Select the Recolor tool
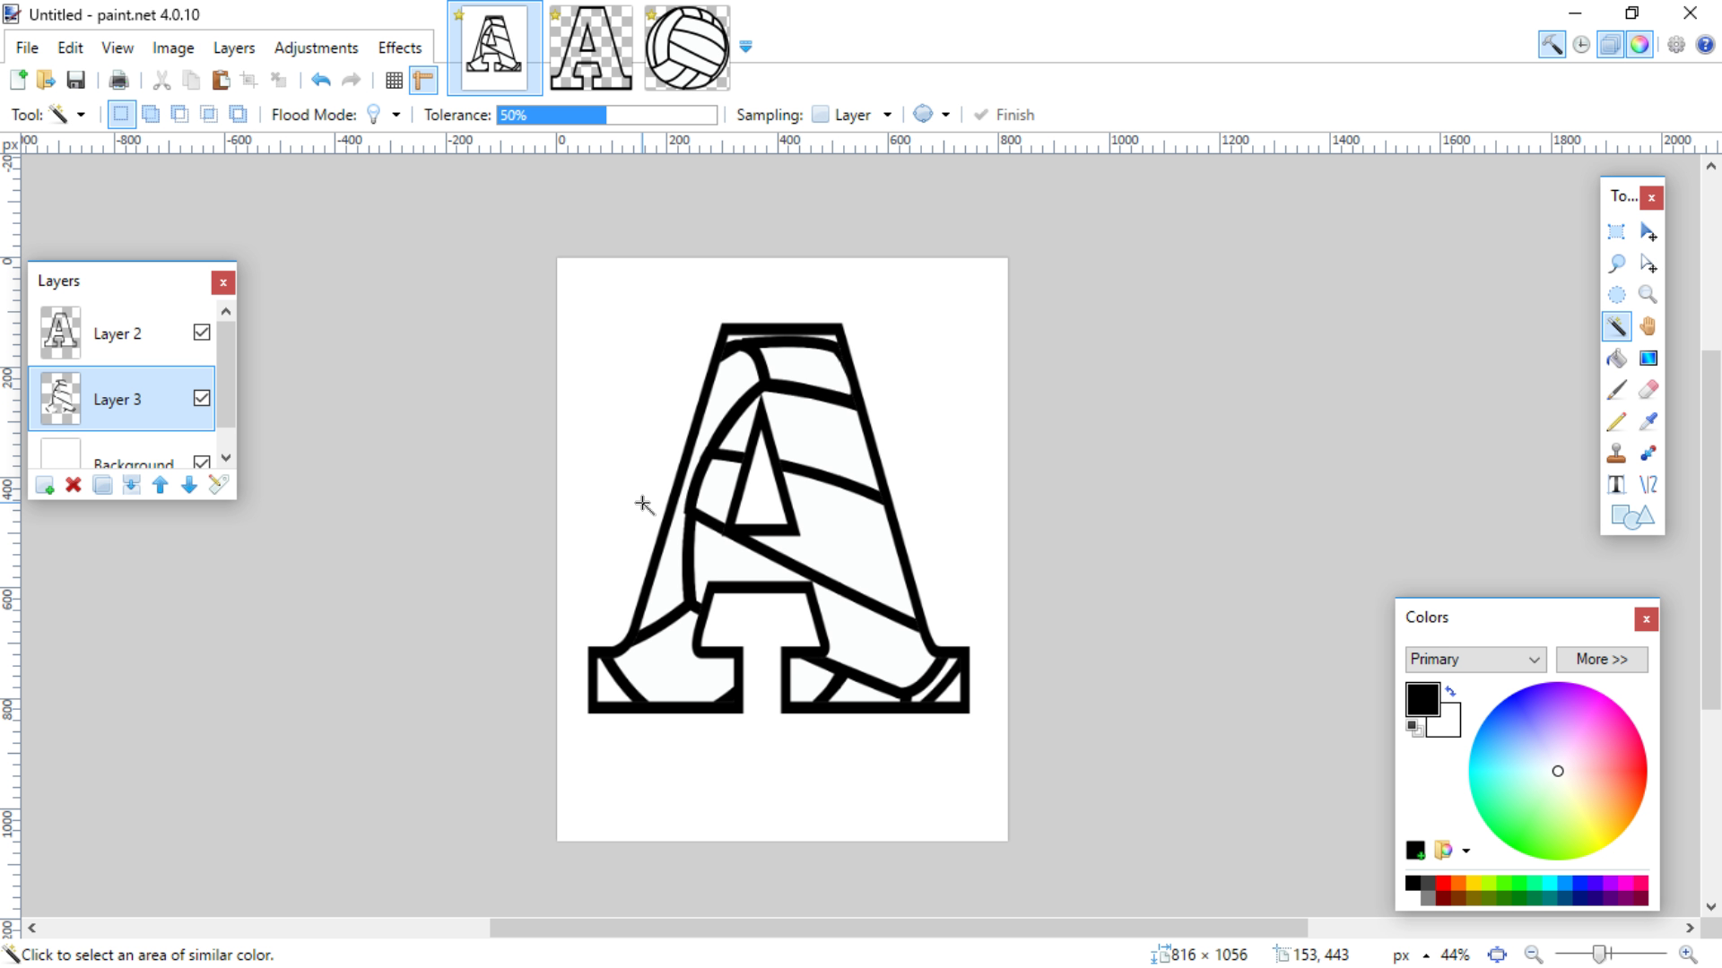This screenshot has height=968, width=1722. pyautogui.click(x=1648, y=454)
